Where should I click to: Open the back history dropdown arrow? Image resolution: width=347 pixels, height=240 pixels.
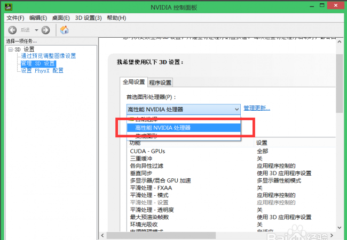pyautogui.click(x=36, y=30)
